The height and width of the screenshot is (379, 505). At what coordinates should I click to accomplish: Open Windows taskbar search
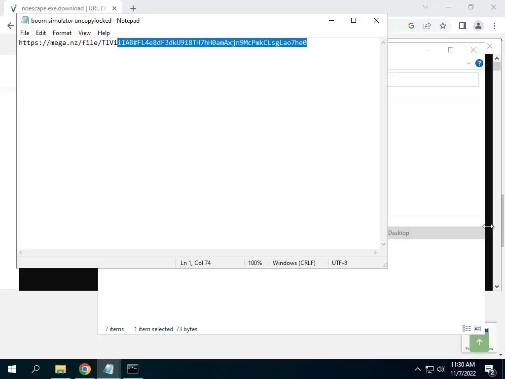[36, 369]
